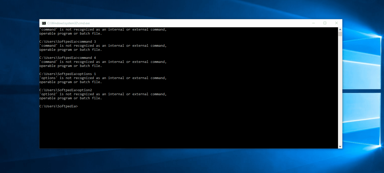Viewport: 384px width, 173px height.
Task: Maximize the Command Prompt window
Action: tap(325, 23)
